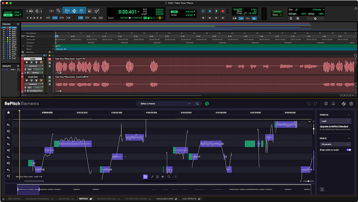The width and height of the screenshot is (358, 202).
Task: Toggle Snap notes to scale switch
Action: click(x=349, y=150)
